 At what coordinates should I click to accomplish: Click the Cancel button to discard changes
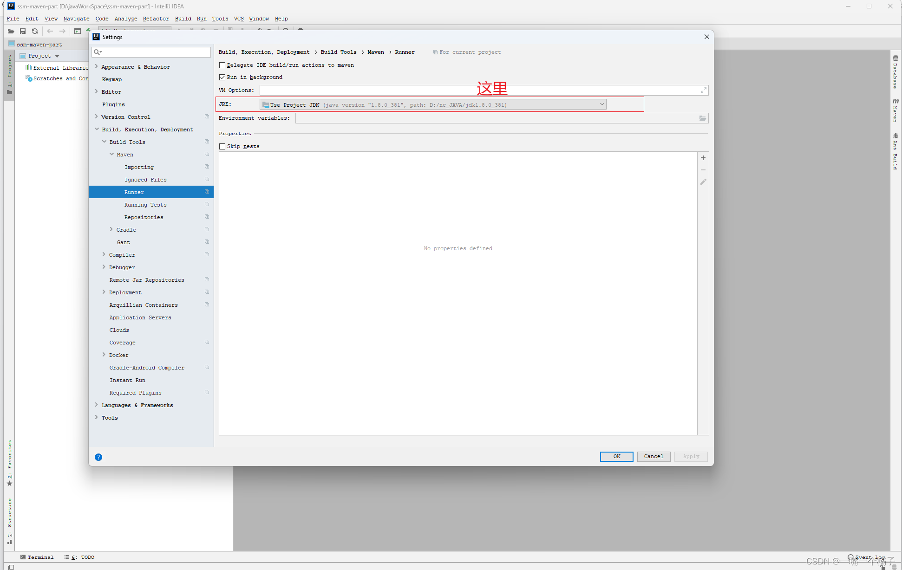[654, 456]
